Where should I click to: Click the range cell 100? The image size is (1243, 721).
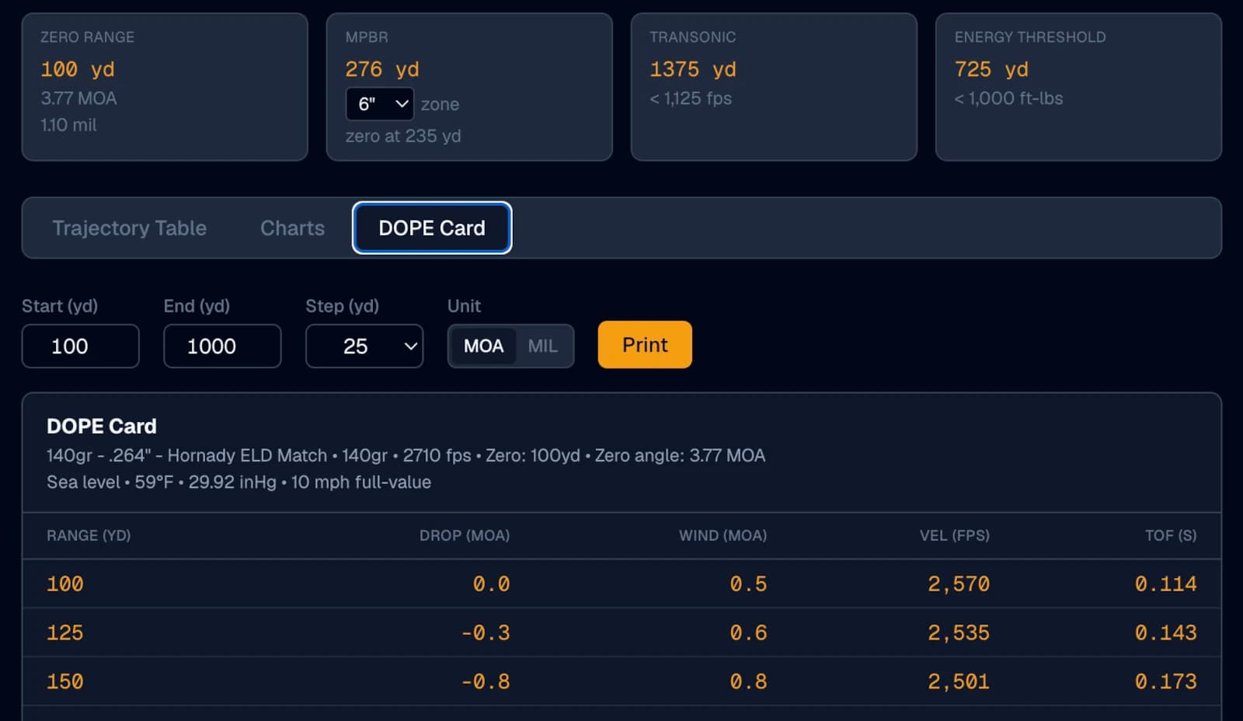point(65,584)
